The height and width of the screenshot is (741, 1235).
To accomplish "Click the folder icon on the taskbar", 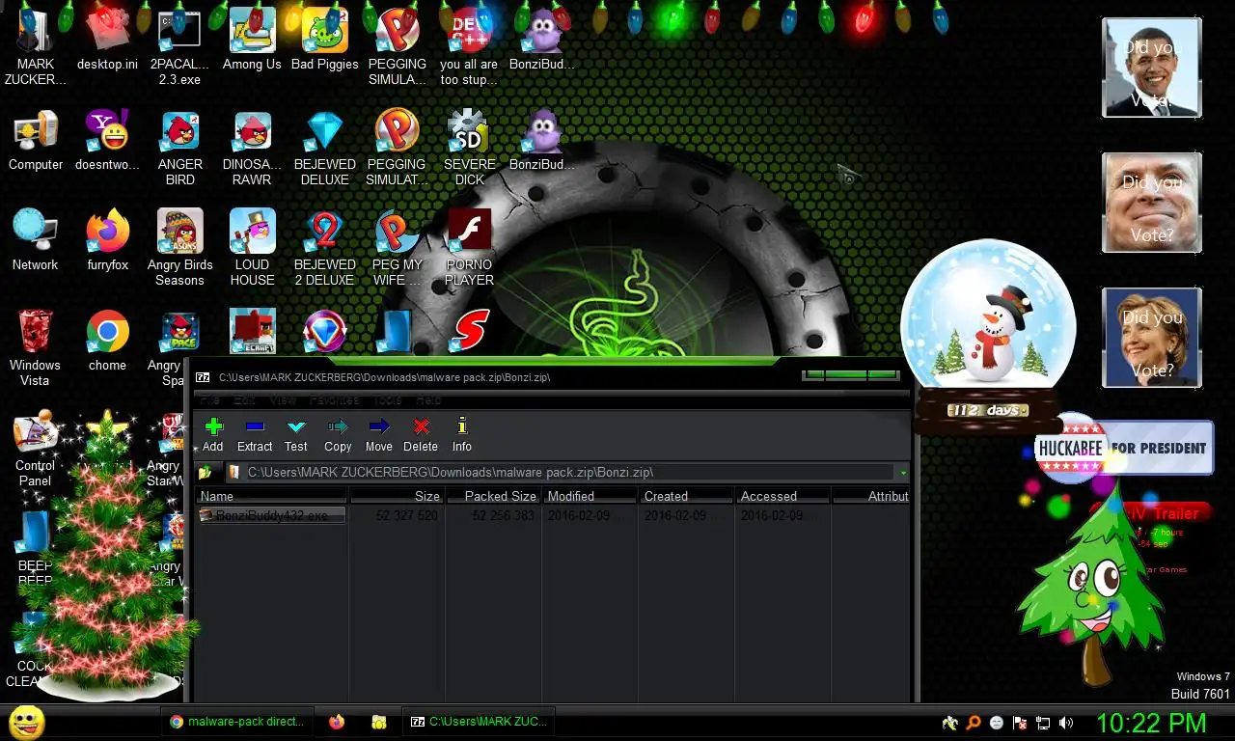I will pos(379,722).
